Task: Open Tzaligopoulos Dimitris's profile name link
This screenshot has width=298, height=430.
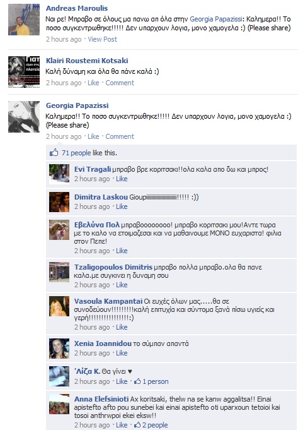Action: point(113,267)
